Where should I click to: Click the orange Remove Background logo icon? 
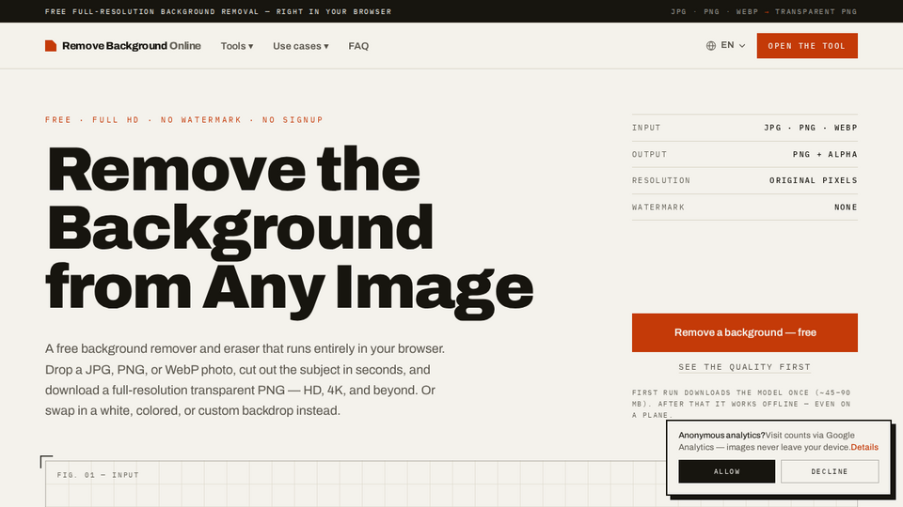51,46
